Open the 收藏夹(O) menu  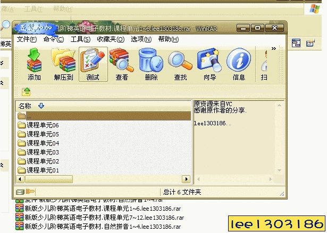tap(110, 39)
